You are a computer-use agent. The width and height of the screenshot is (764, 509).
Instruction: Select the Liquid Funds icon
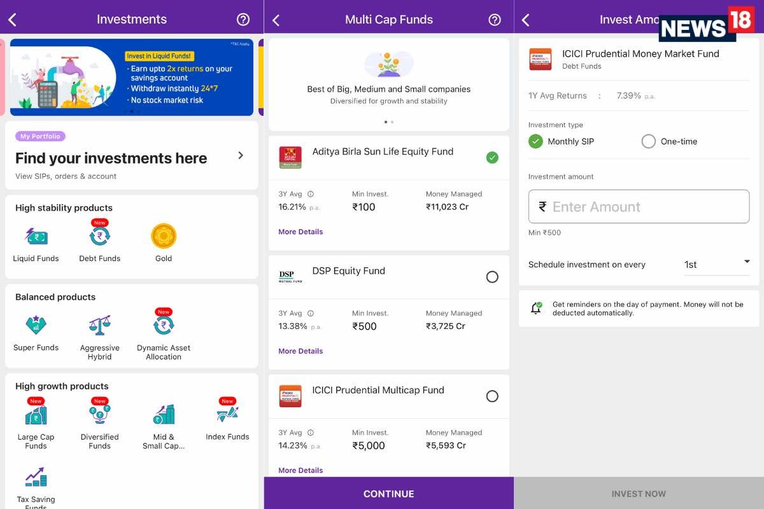pyautogui.click(x=36, y=235)
